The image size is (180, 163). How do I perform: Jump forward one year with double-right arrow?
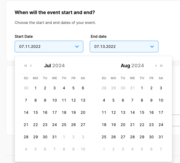[161, 66]
